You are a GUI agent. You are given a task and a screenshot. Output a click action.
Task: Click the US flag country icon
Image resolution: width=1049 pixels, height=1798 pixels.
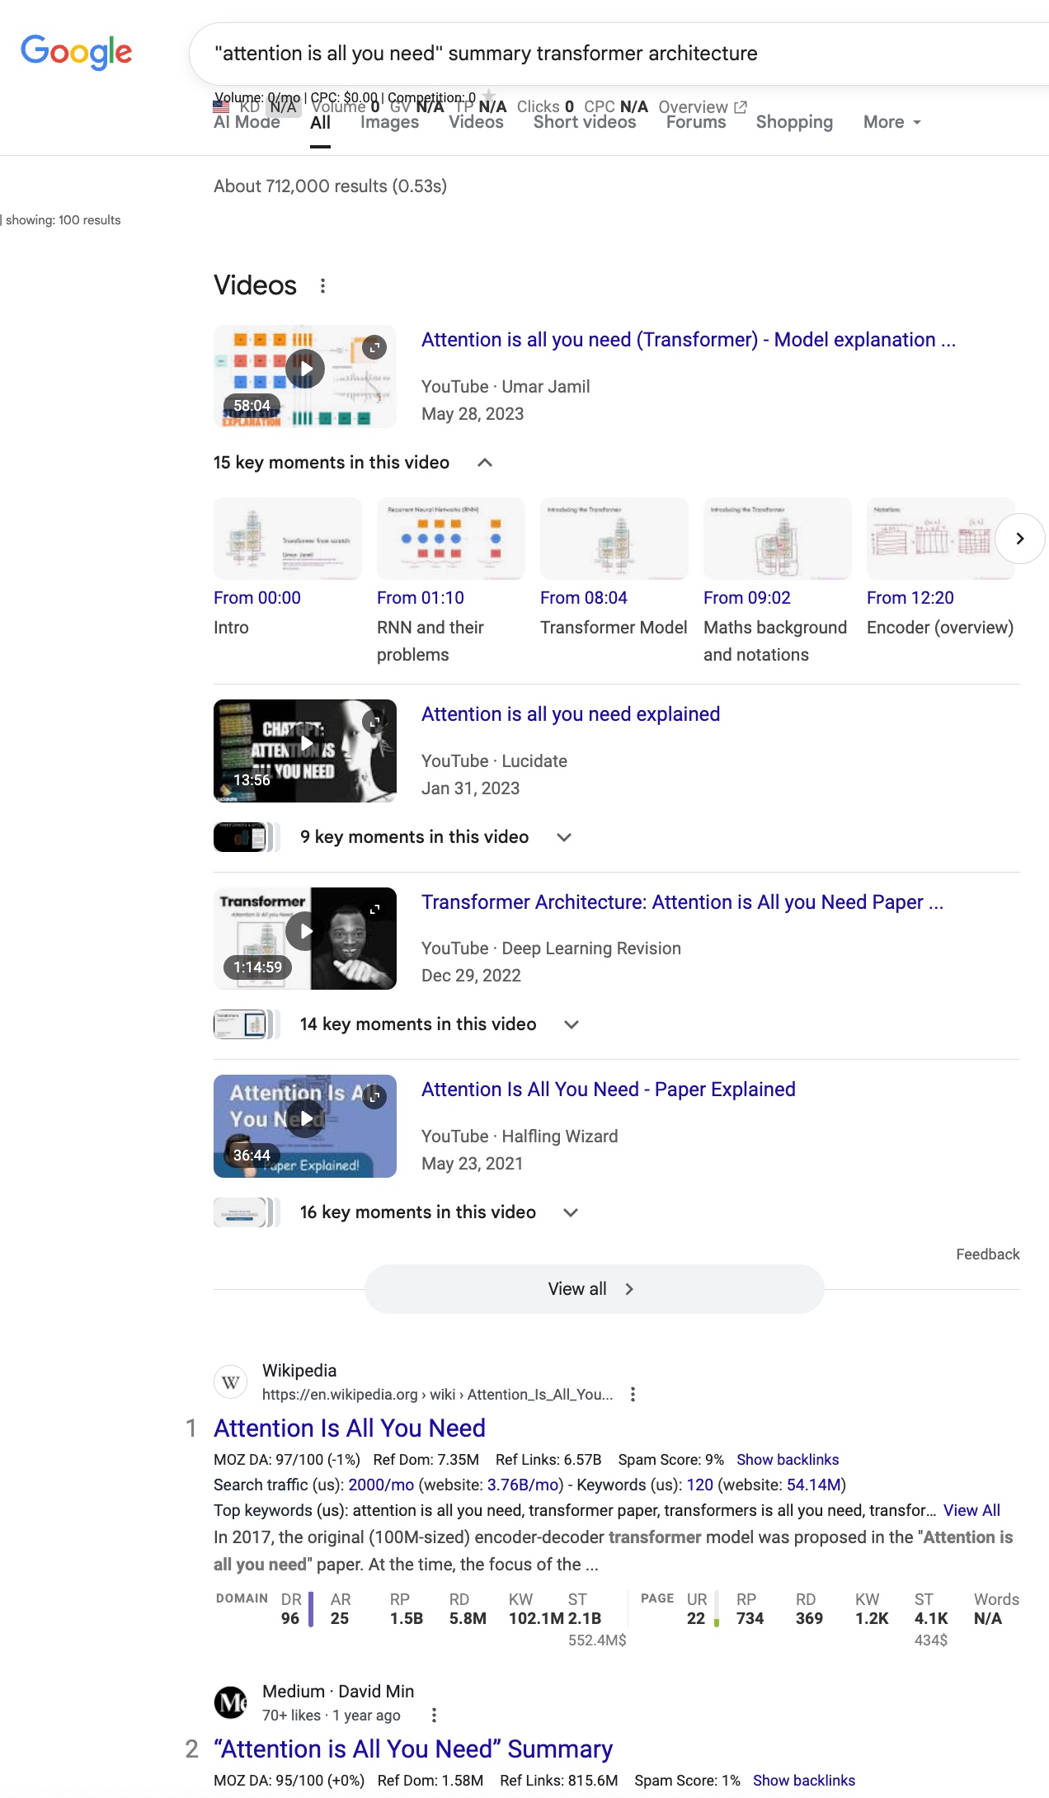[x=221, y=107]
